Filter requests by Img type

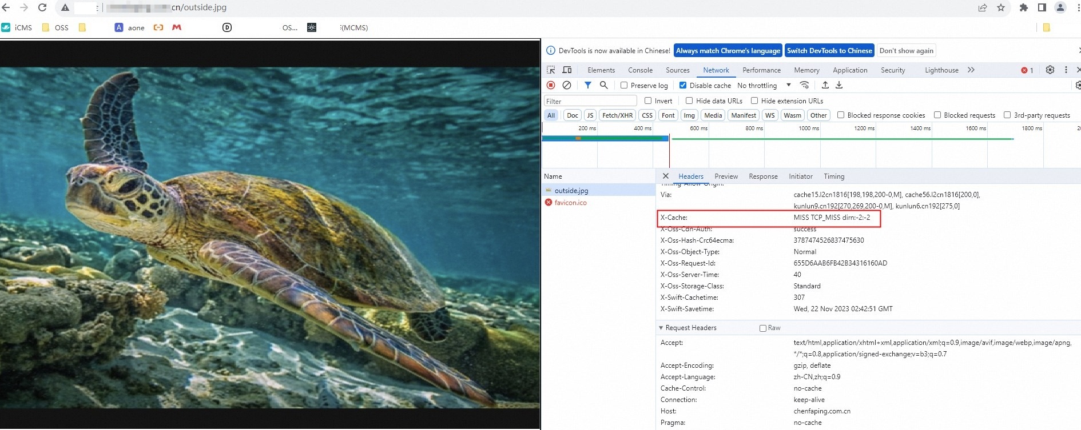[689, 115]
